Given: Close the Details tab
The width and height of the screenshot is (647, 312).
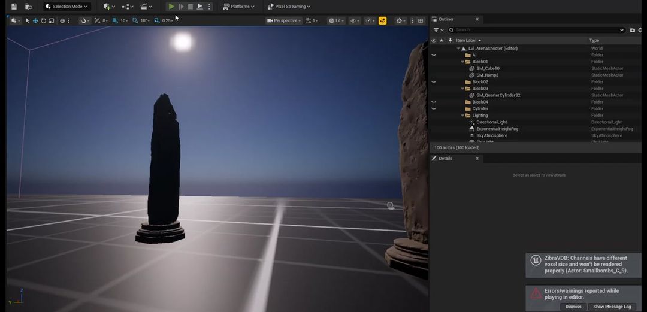Looking at the screenshot, I should (477, 159).
